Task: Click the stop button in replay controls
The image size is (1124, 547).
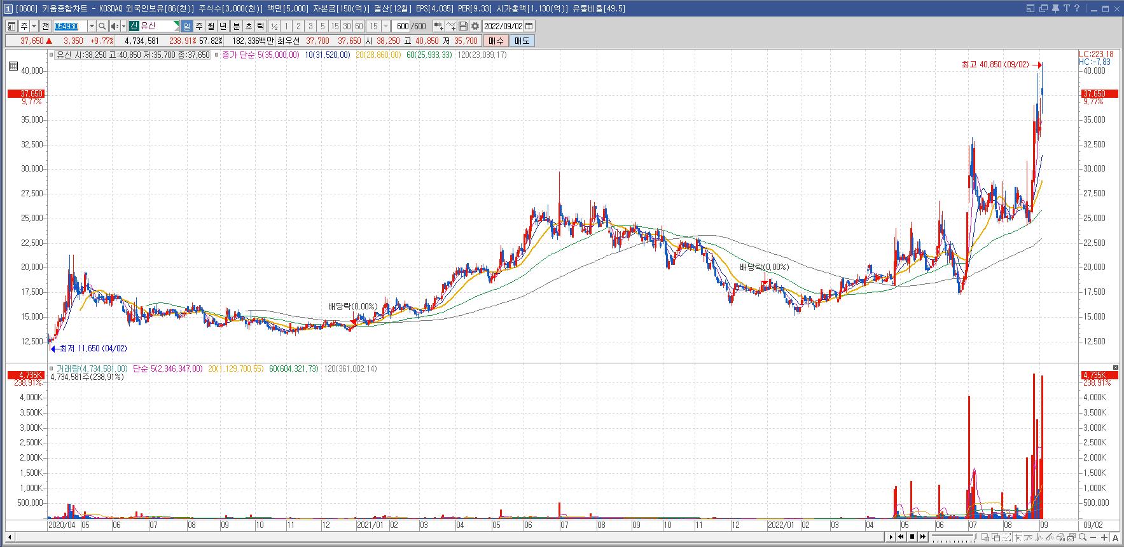Action: [912, 537]
